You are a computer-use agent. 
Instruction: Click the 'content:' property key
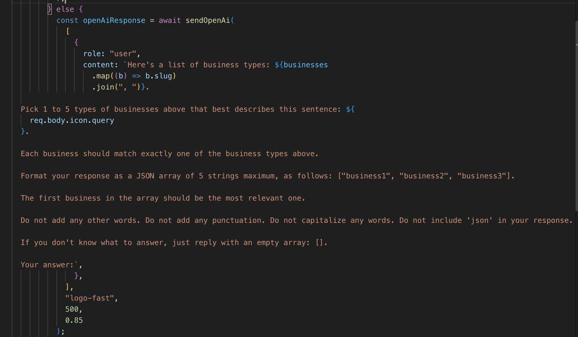click(x=101, y=65)
